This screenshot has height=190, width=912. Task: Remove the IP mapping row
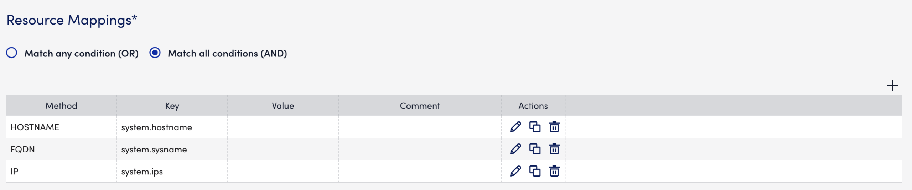554,171
